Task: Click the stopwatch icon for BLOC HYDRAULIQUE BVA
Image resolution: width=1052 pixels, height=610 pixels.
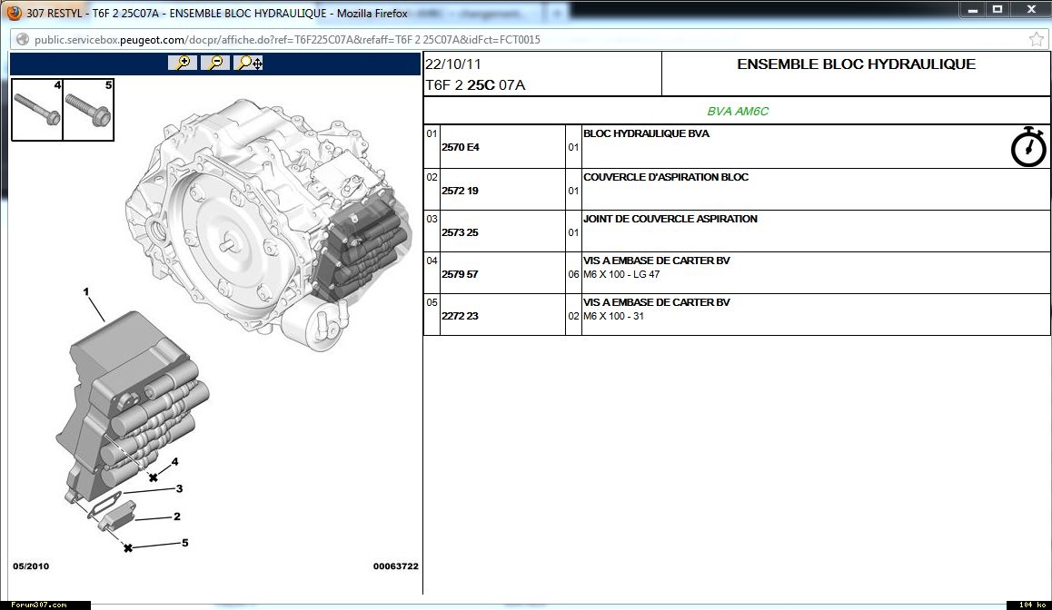Action: click(x=1028, y=147)
